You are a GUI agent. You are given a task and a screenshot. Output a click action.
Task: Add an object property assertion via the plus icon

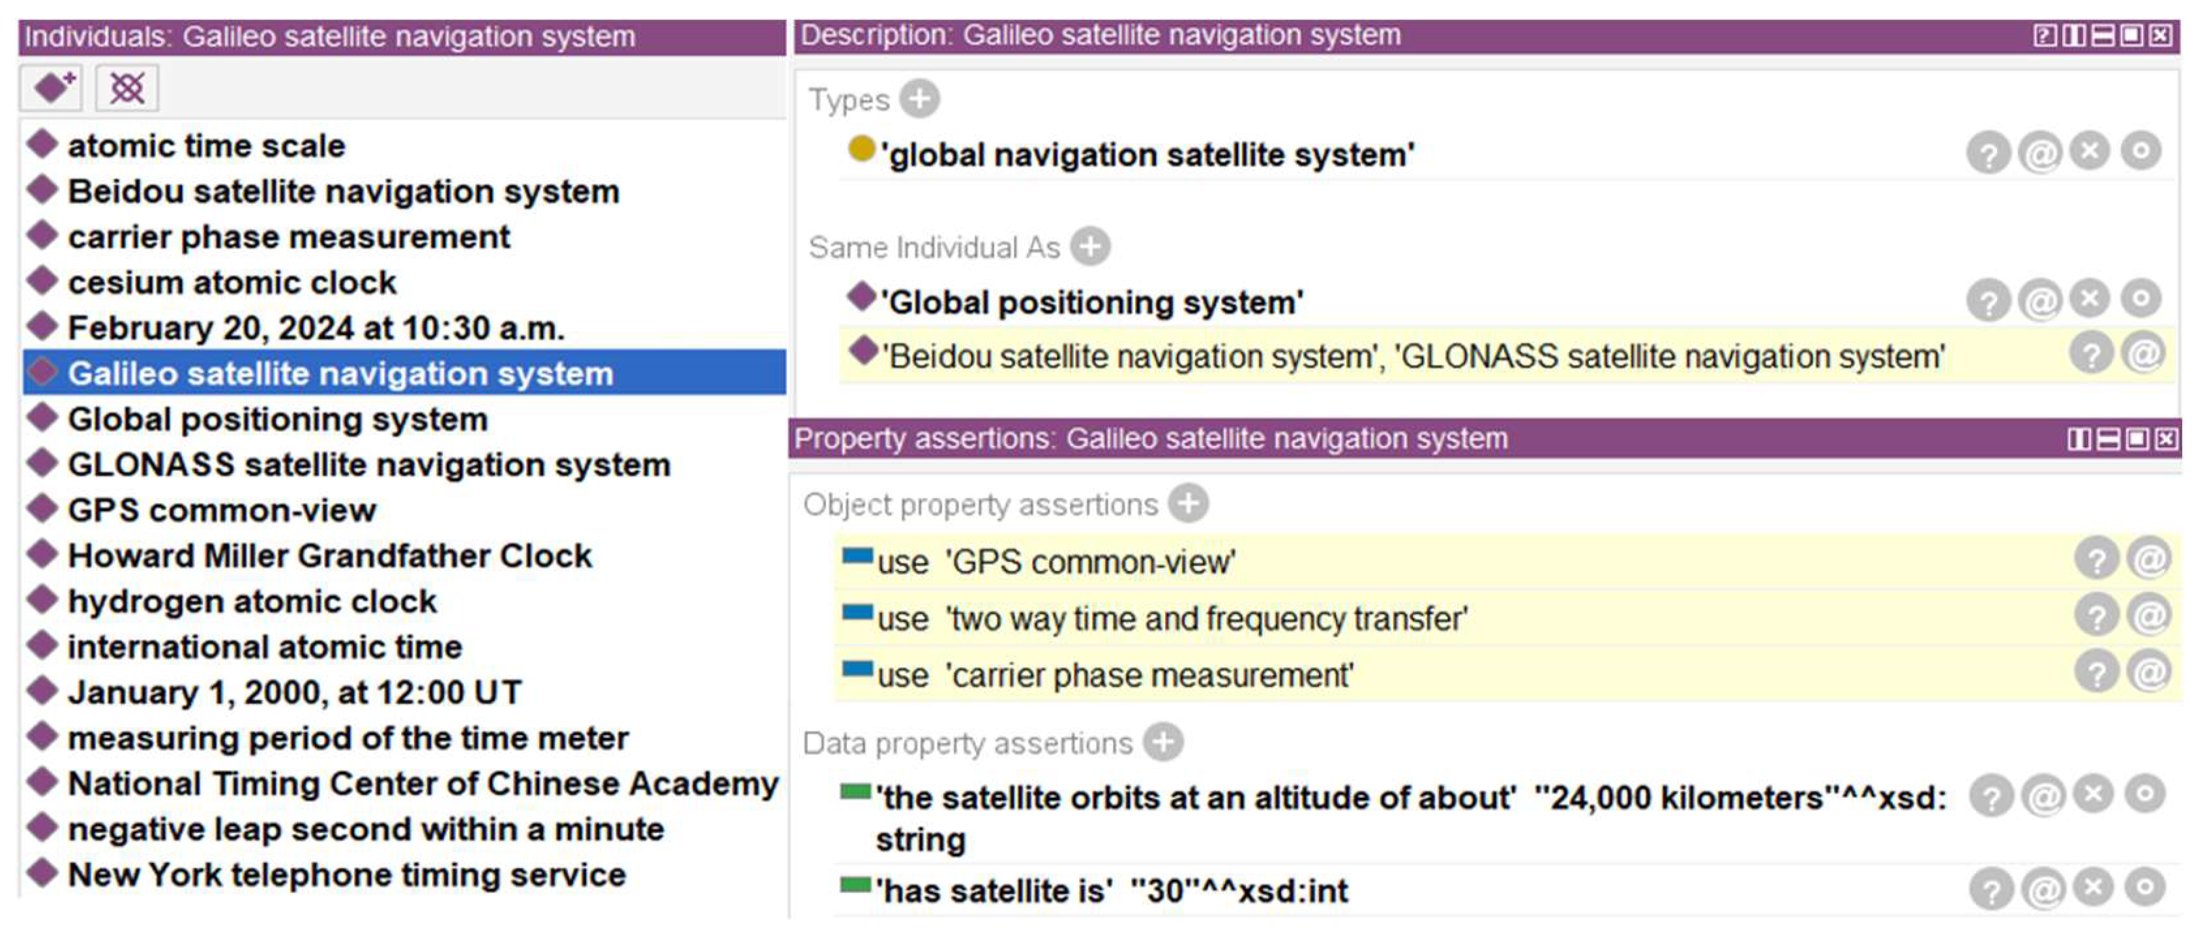click(x=1189, y=504)
